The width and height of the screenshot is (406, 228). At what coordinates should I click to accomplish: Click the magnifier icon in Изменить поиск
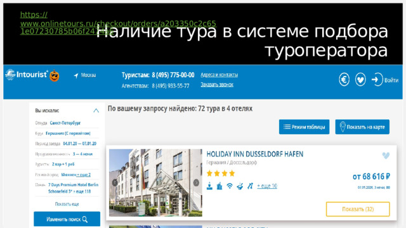(85, 220)
